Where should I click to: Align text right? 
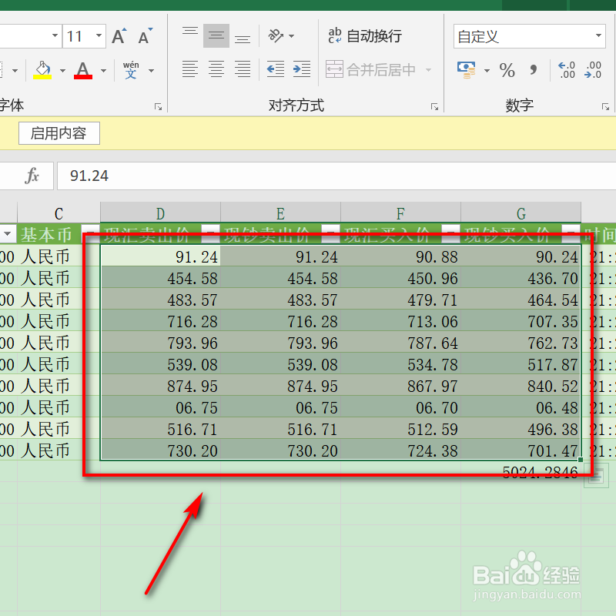pyautogui.click(x=243, y=69)
